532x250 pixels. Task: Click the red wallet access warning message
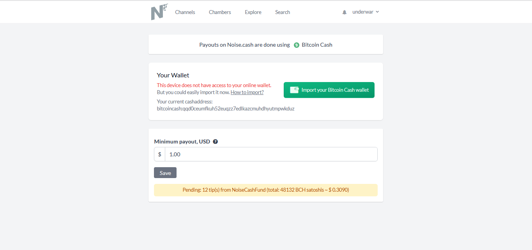214,85
